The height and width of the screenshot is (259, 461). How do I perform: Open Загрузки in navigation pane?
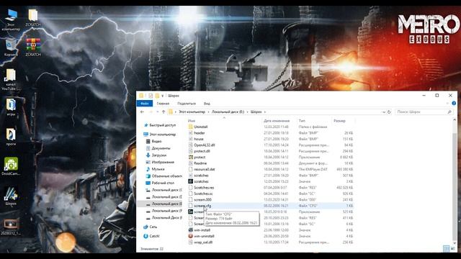click(x=156, y=155)
